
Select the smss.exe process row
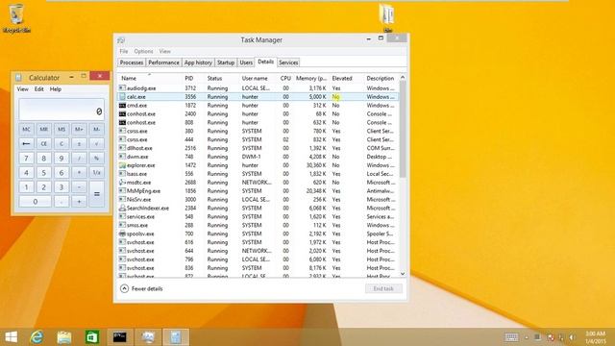tap(258, 226)
